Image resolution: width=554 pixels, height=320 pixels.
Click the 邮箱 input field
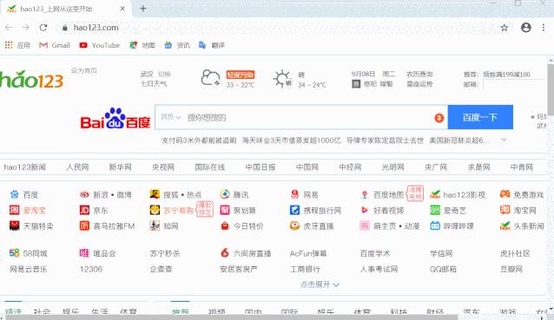coord(514,85)
